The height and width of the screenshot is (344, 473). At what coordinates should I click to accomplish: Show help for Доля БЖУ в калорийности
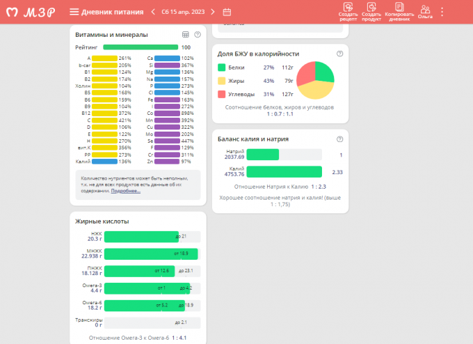click(339, 54)
